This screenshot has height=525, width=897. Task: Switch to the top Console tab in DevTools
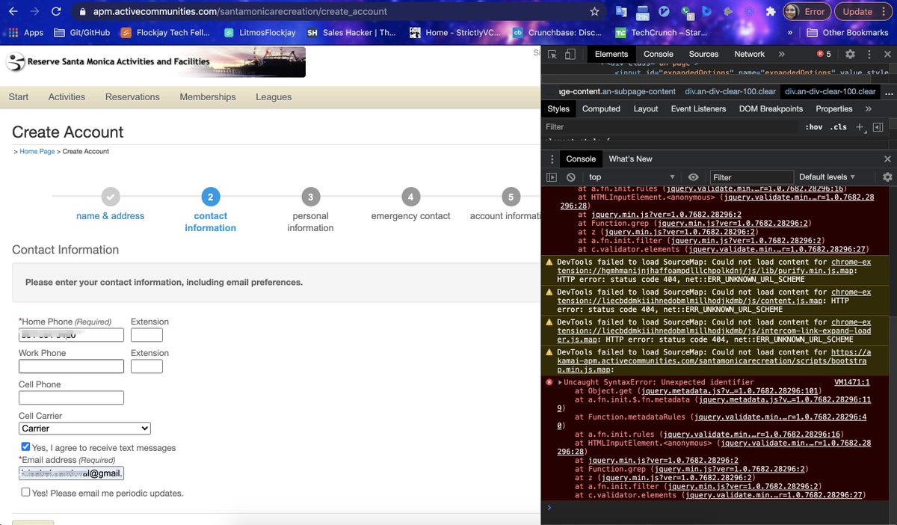[x=659, y=54]
